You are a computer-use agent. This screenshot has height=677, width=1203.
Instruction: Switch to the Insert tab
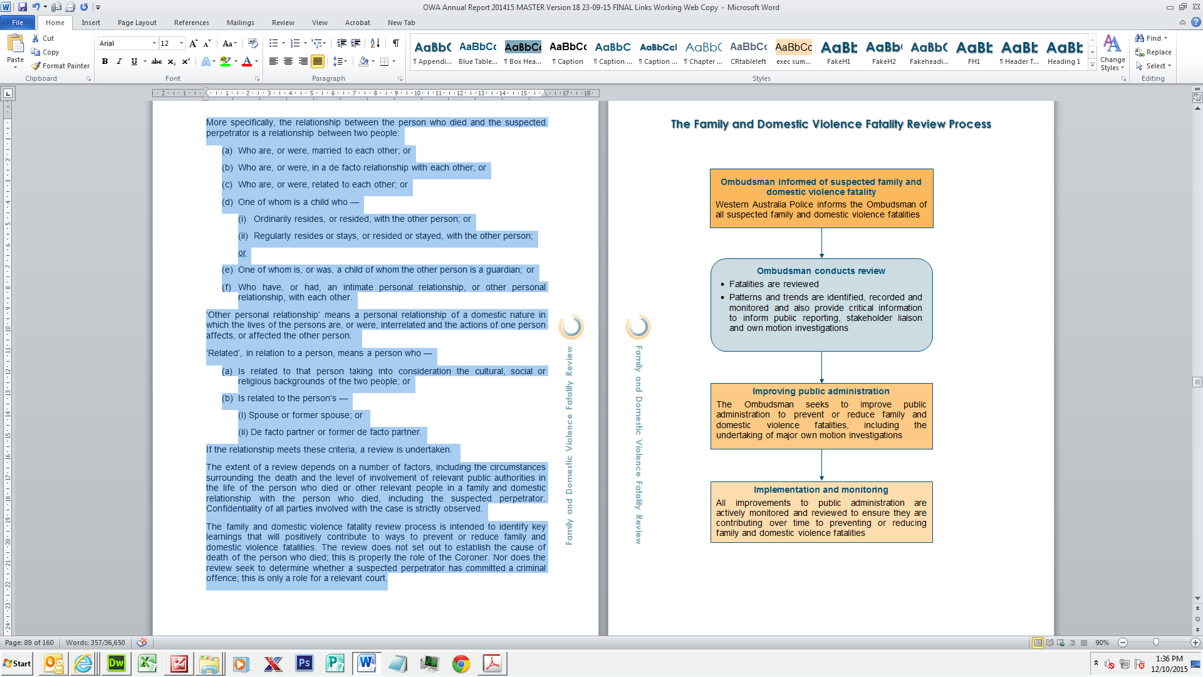click(x=91, y=23)
